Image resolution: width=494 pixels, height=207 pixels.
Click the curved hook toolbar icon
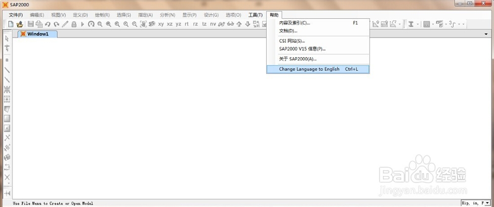(453, 24)
